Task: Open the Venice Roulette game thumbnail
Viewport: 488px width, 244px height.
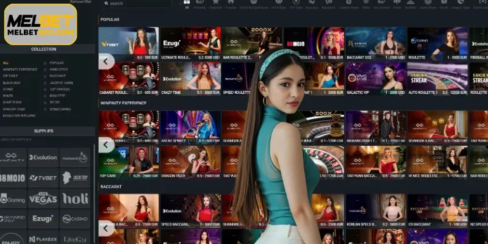Action: click(437, 162)
